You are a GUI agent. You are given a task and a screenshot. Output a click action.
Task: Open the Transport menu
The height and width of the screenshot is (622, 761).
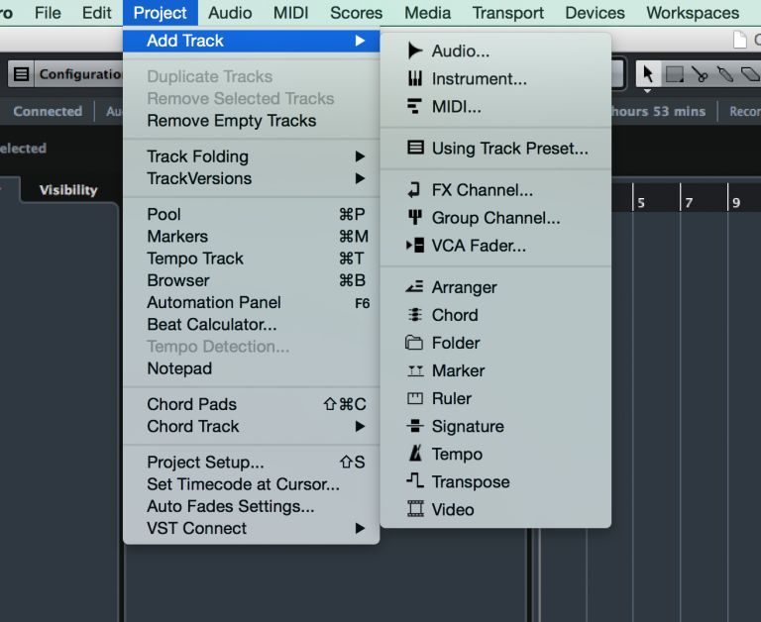pyautogui.click(x=507, y=13)
